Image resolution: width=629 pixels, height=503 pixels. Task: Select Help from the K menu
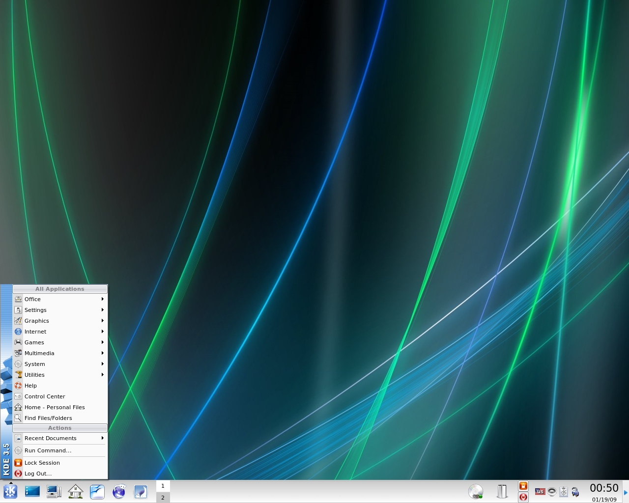(x=60, y=386)
